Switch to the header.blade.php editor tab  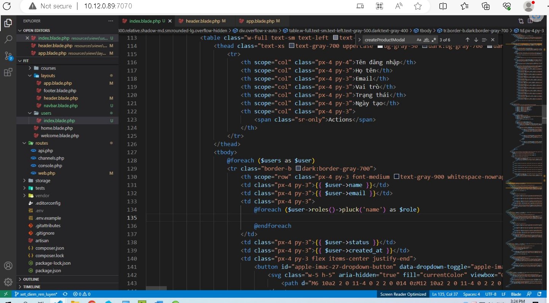203,21
